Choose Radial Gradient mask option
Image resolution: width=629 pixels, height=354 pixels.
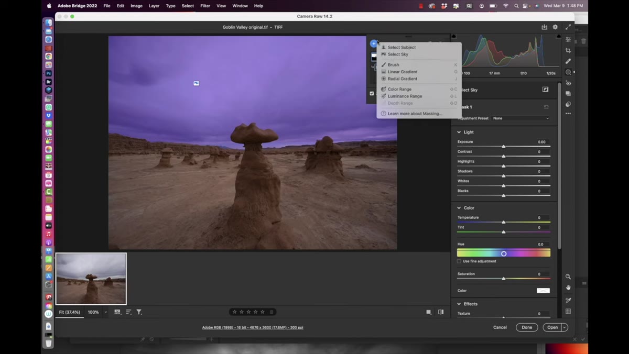click(403, 79)
